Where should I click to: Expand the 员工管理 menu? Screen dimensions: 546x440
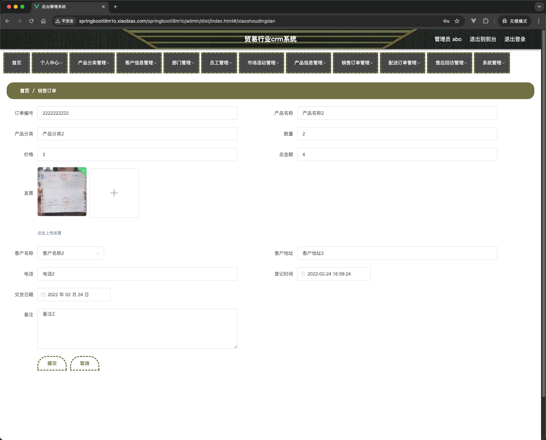(x=219, y=63)
